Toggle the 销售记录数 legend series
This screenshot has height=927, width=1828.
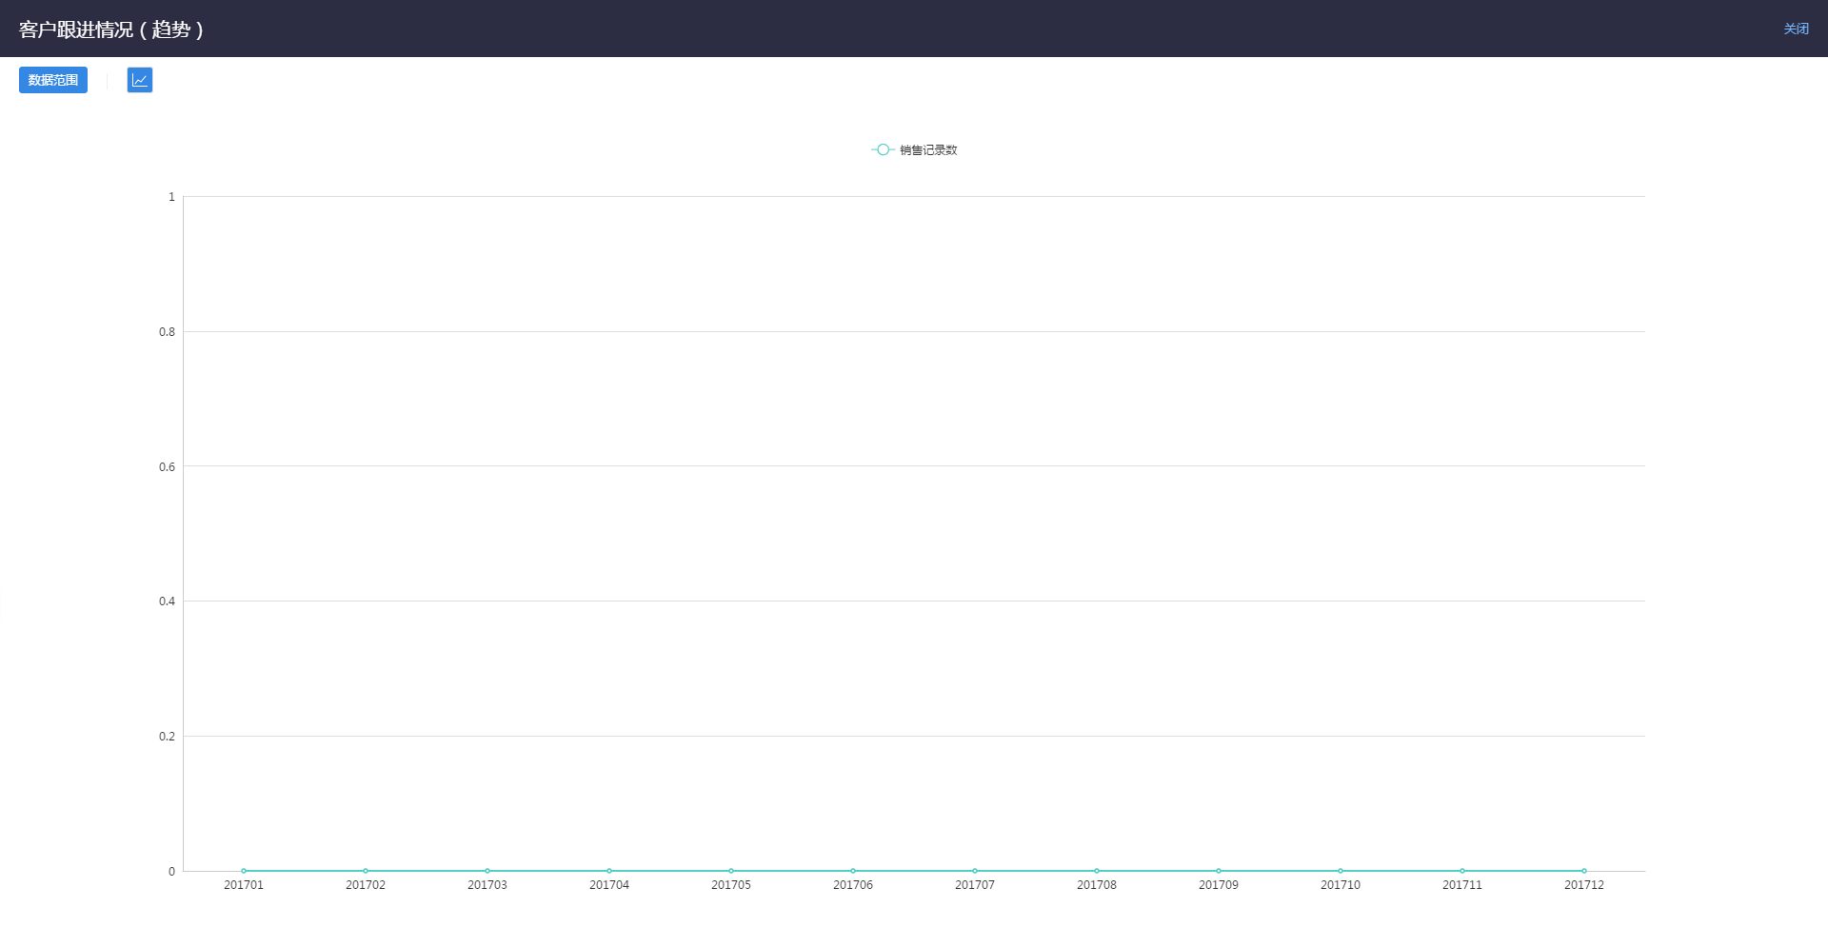(x=914, y=149)
